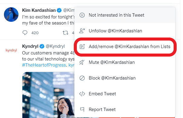Click the sad face not interested icon
Viewport: 183px width, 118px height.
[x=82, y=15]
